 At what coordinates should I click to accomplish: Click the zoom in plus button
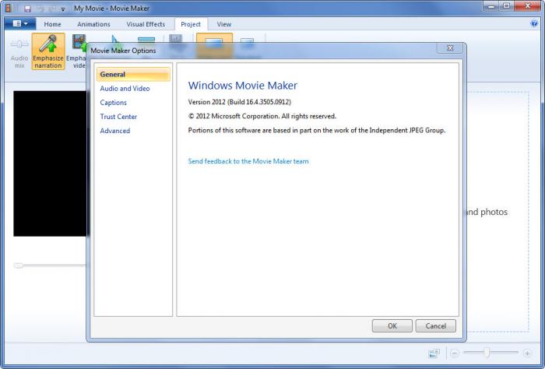pyautogui.click(x=527, y=353)
